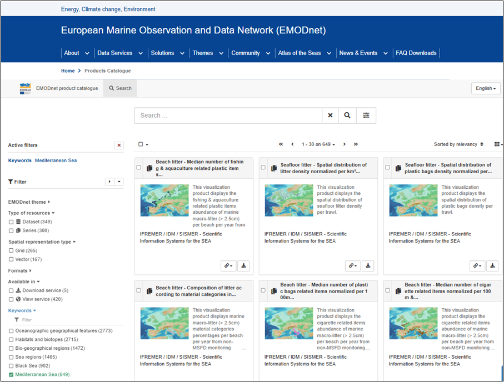Tick the Sea regions (1465) keyword box
This screenshot has width=504, height=382.
[x=11, y=357]
